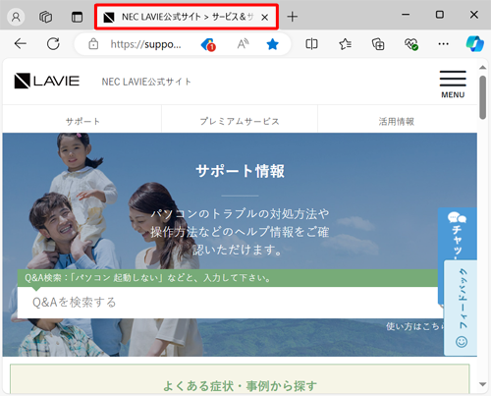
Task: Click the vertical scrollbar thumb
Action: click(483, 97)
